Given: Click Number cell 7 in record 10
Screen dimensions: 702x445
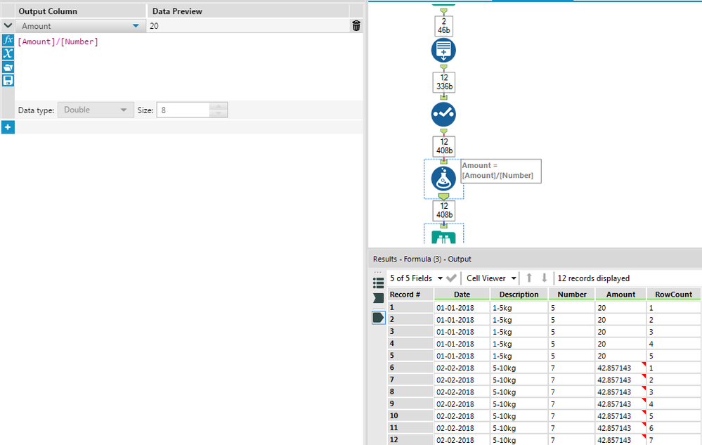Looking at the screenshot, I should [572, 416].
